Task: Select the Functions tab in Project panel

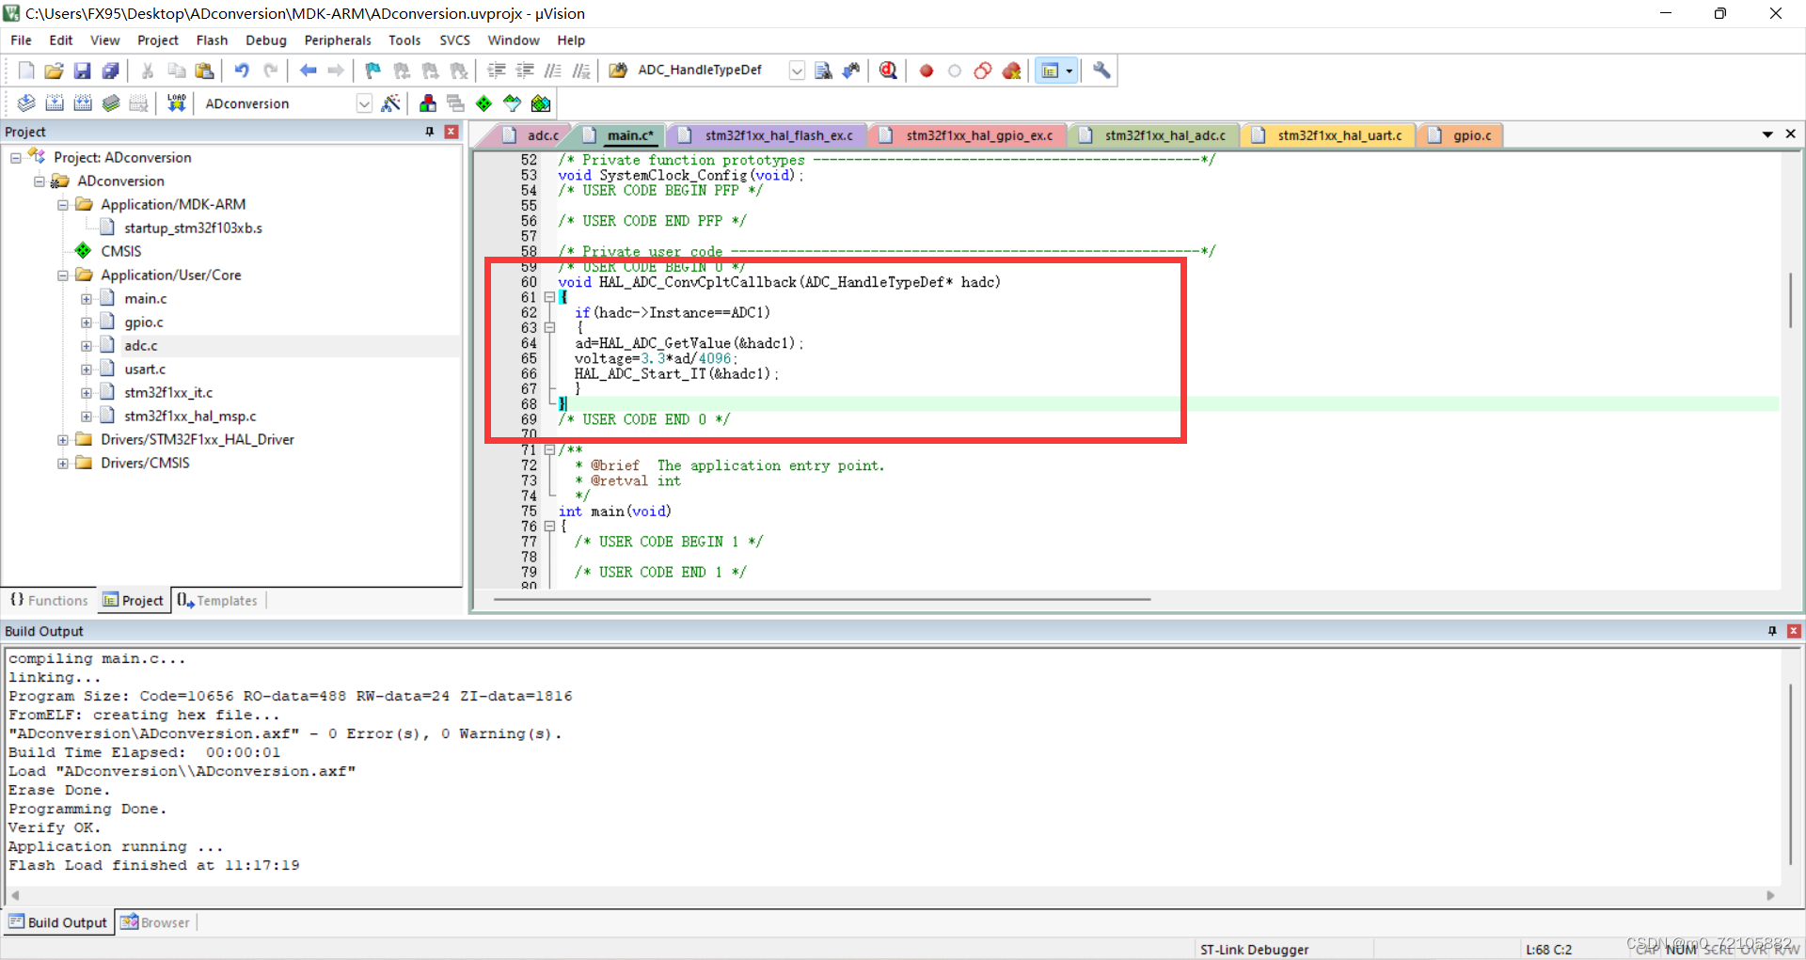Action: coord(49,600)
